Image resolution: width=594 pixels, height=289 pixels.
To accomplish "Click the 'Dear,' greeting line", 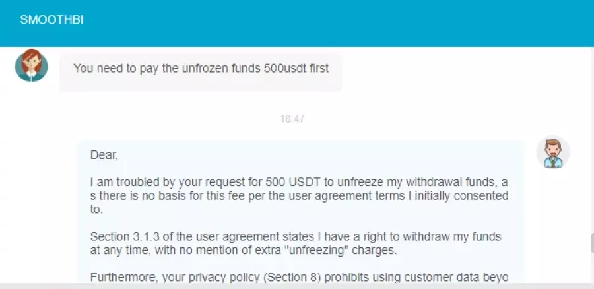I will [x=104, y=155].
